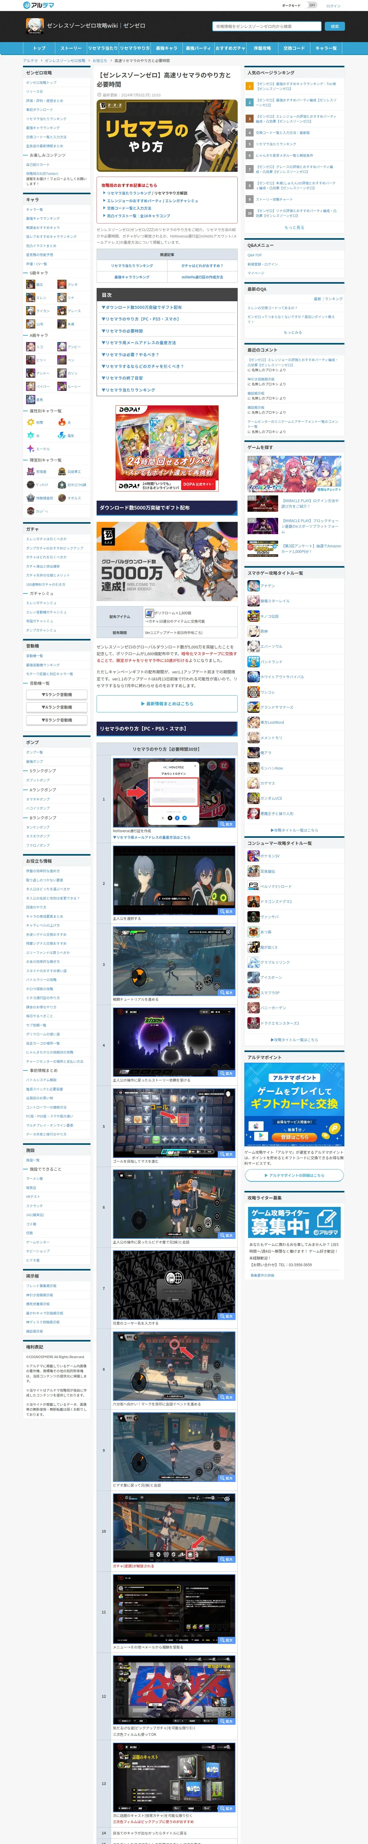This screenshot has width=368, height=1844.
Task: Open アルテマポイントの詳細はこちら button
Action: point(294,1176)
